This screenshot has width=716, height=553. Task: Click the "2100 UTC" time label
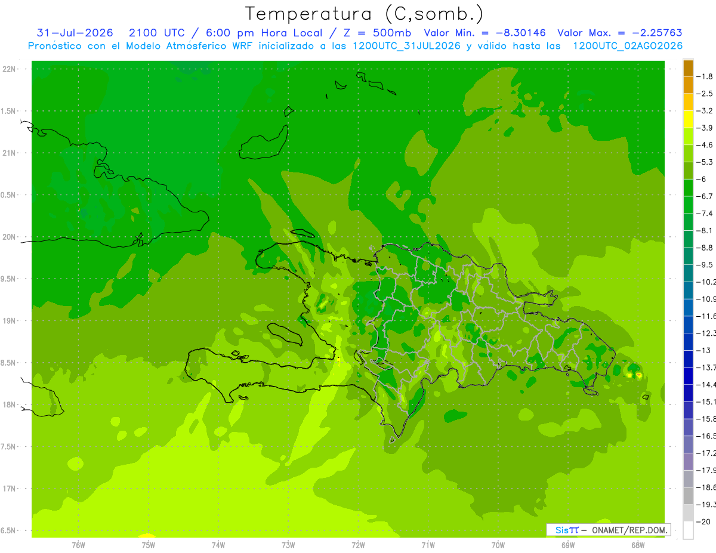tap(157, 33)
